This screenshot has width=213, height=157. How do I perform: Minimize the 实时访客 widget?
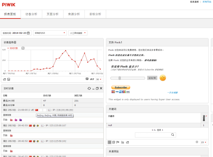tap(93, 89)
